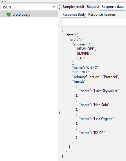Open the Request tab
The image size is (126, 161).
93,7
